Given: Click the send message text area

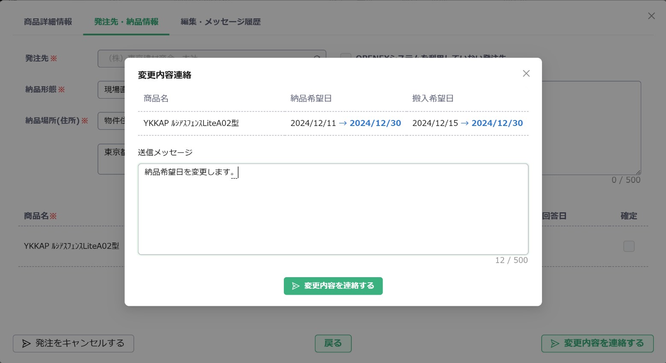Looking at the screenshot, I should pyautogui.click(x=333, y=209).
